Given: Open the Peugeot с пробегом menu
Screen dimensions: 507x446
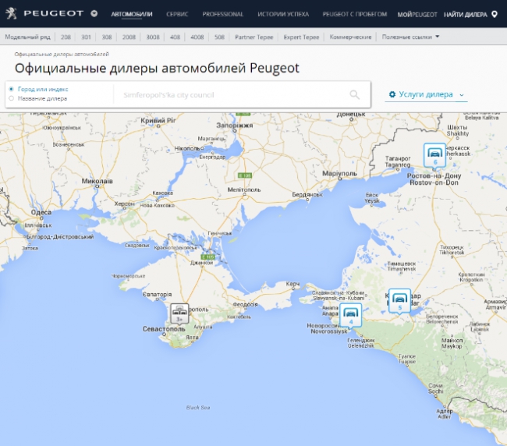Looking at the screenshot, I should pos(355,14).
